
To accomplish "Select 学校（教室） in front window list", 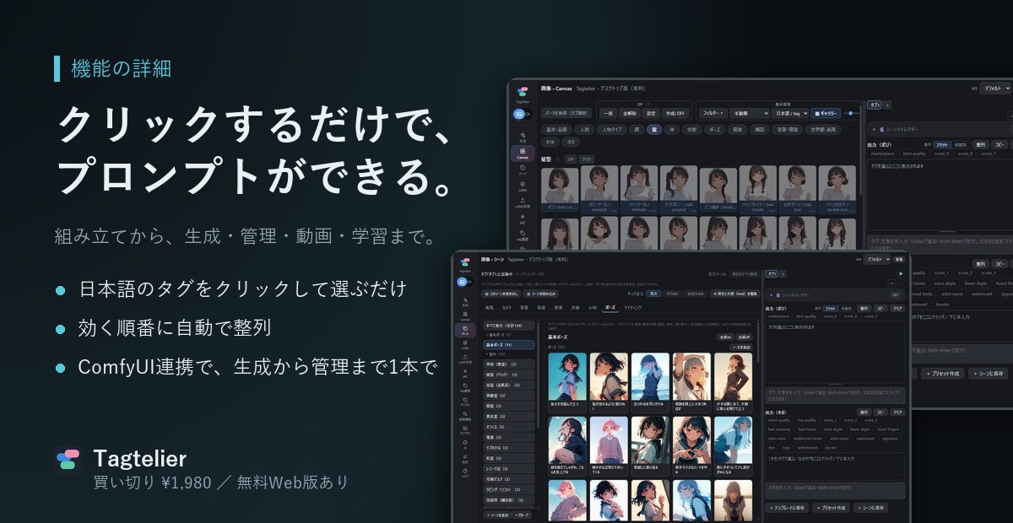I will coord(508,364).
